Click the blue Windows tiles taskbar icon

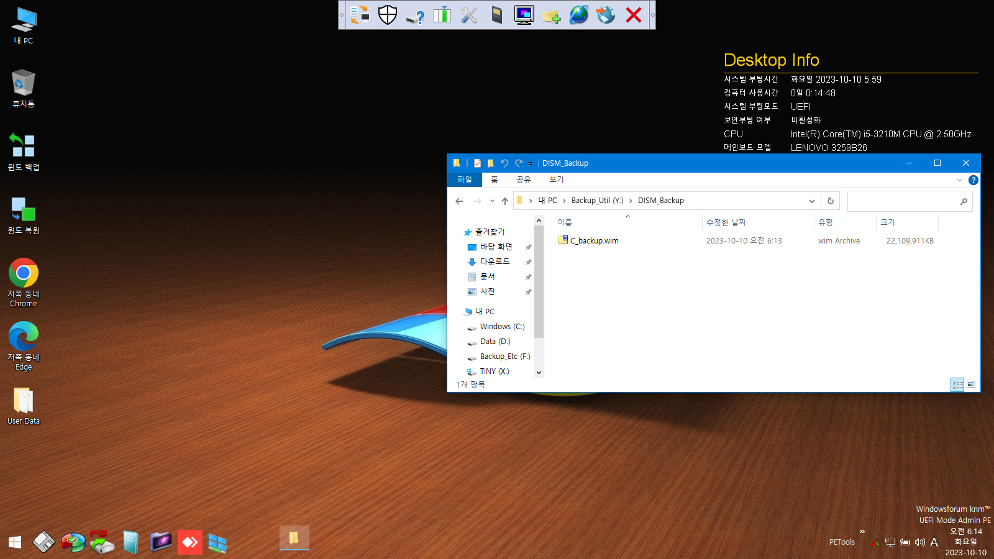click(x=217, y=543)
